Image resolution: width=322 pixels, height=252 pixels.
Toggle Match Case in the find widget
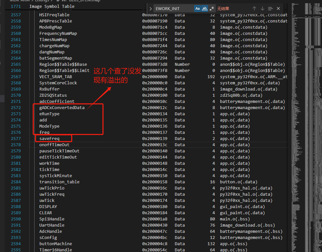(198, 8)
